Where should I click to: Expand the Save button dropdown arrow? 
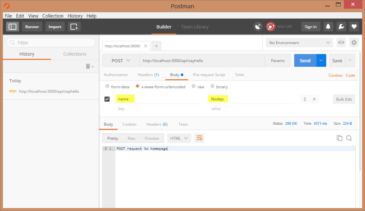(350, 61)
